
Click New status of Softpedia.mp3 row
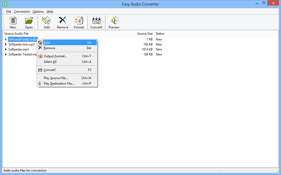click(159, 49)
